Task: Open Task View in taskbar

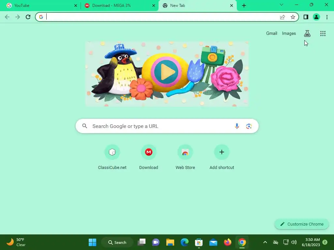Action: (x=142, y=242)
